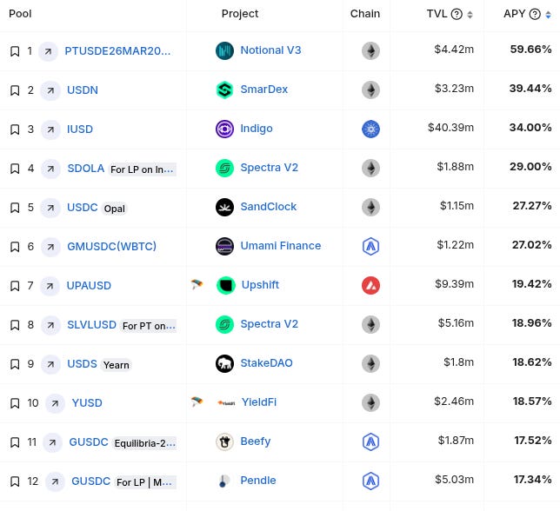Image resolution: width=560 pixels, height=511 pixels.
Task: Open the IUSD pool page
Action: [80, 129]
